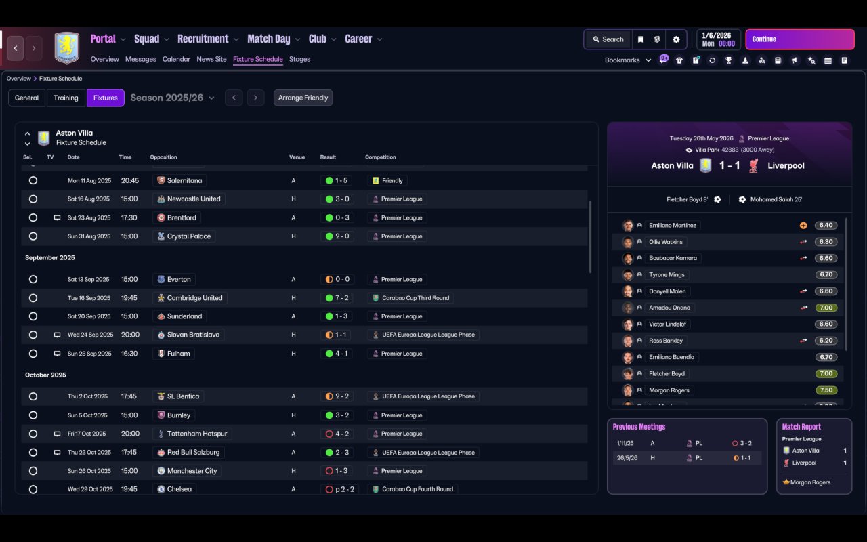Select the radio button for Salernitana fixture
Image resolution: width=867 pixels, height=542 pixels.
coord(33,181)
